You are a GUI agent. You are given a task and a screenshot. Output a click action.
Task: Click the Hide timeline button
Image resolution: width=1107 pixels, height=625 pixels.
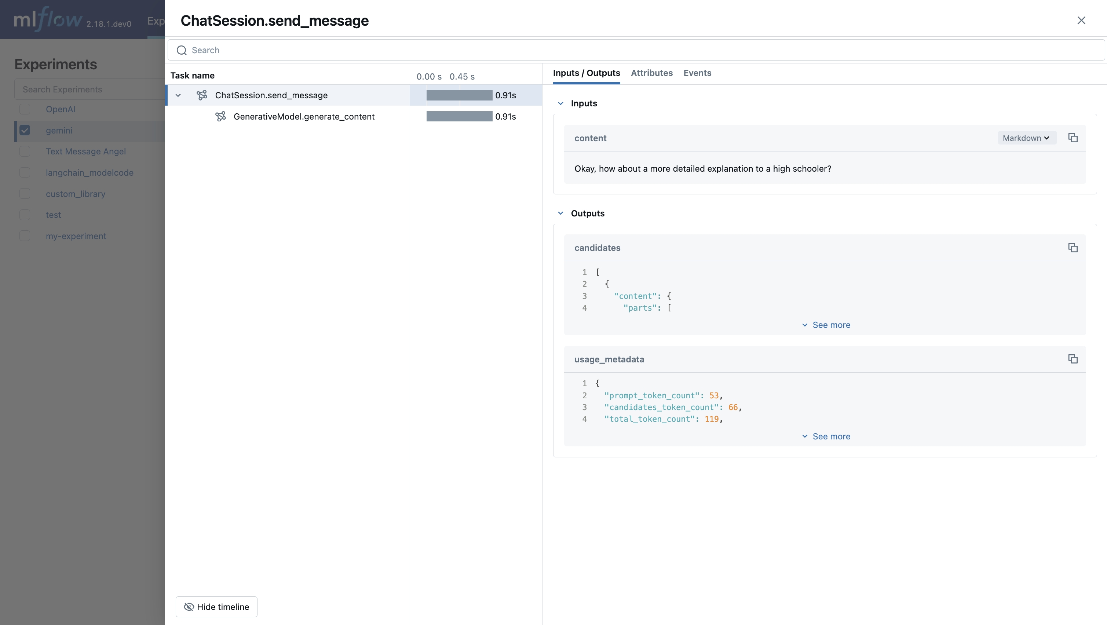tap(216, 607)
